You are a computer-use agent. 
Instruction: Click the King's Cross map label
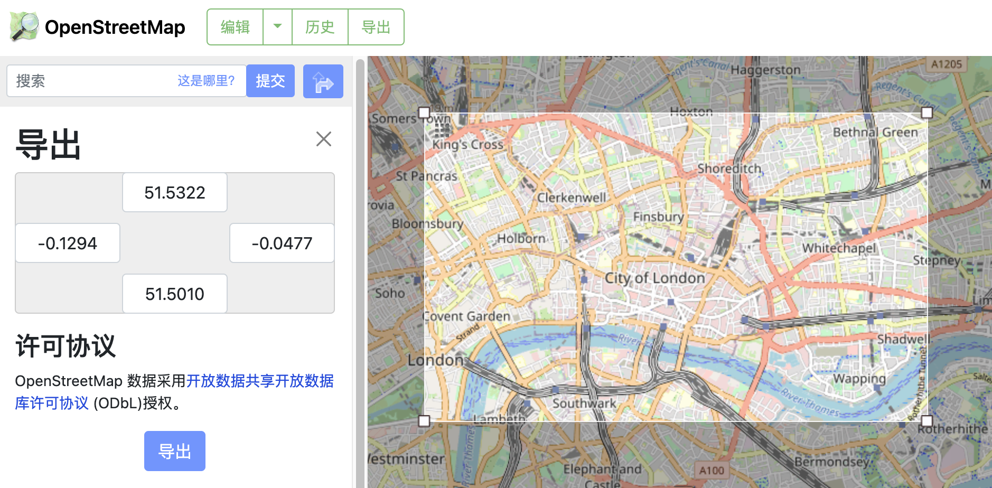tap(468, 144)
